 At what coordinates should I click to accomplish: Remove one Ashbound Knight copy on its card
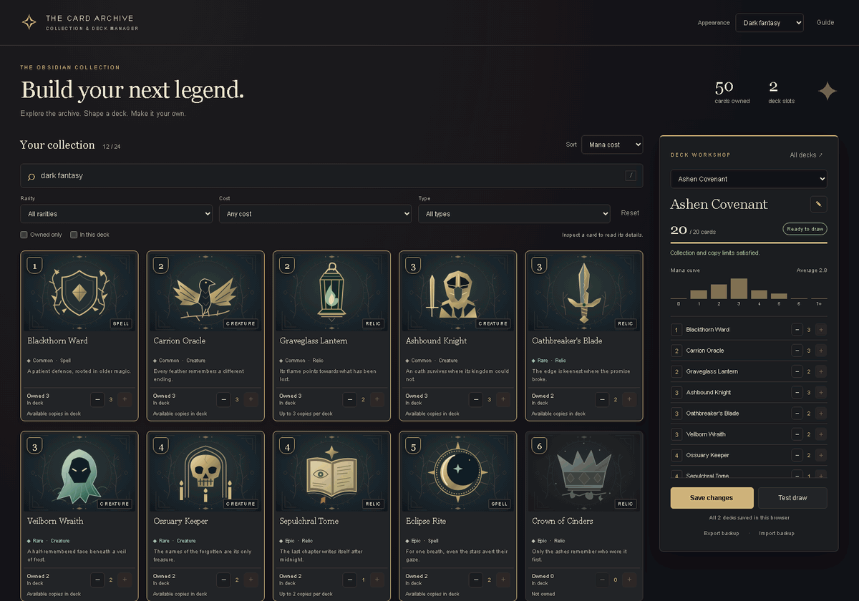point(476,400)
